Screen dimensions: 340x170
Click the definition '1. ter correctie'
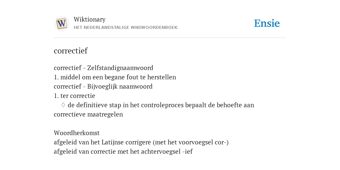pos(74,96)
